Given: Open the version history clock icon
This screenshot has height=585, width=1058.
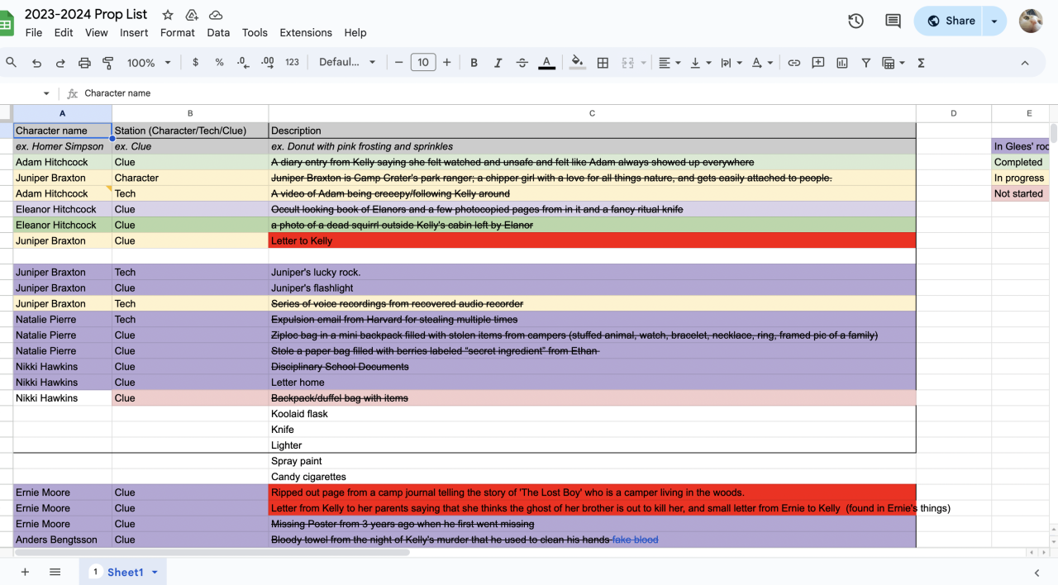Looking at the screenshot, I should (855, 21).
